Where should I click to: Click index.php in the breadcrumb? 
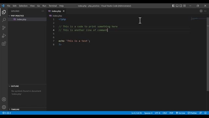point(57,16)
